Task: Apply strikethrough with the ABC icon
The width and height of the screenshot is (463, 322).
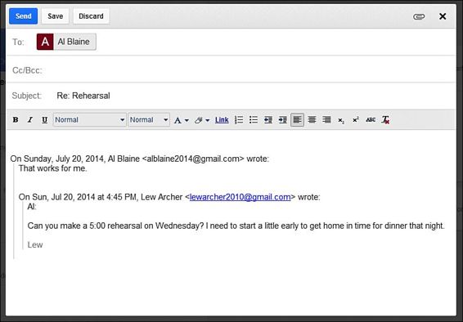Action: 371,119
